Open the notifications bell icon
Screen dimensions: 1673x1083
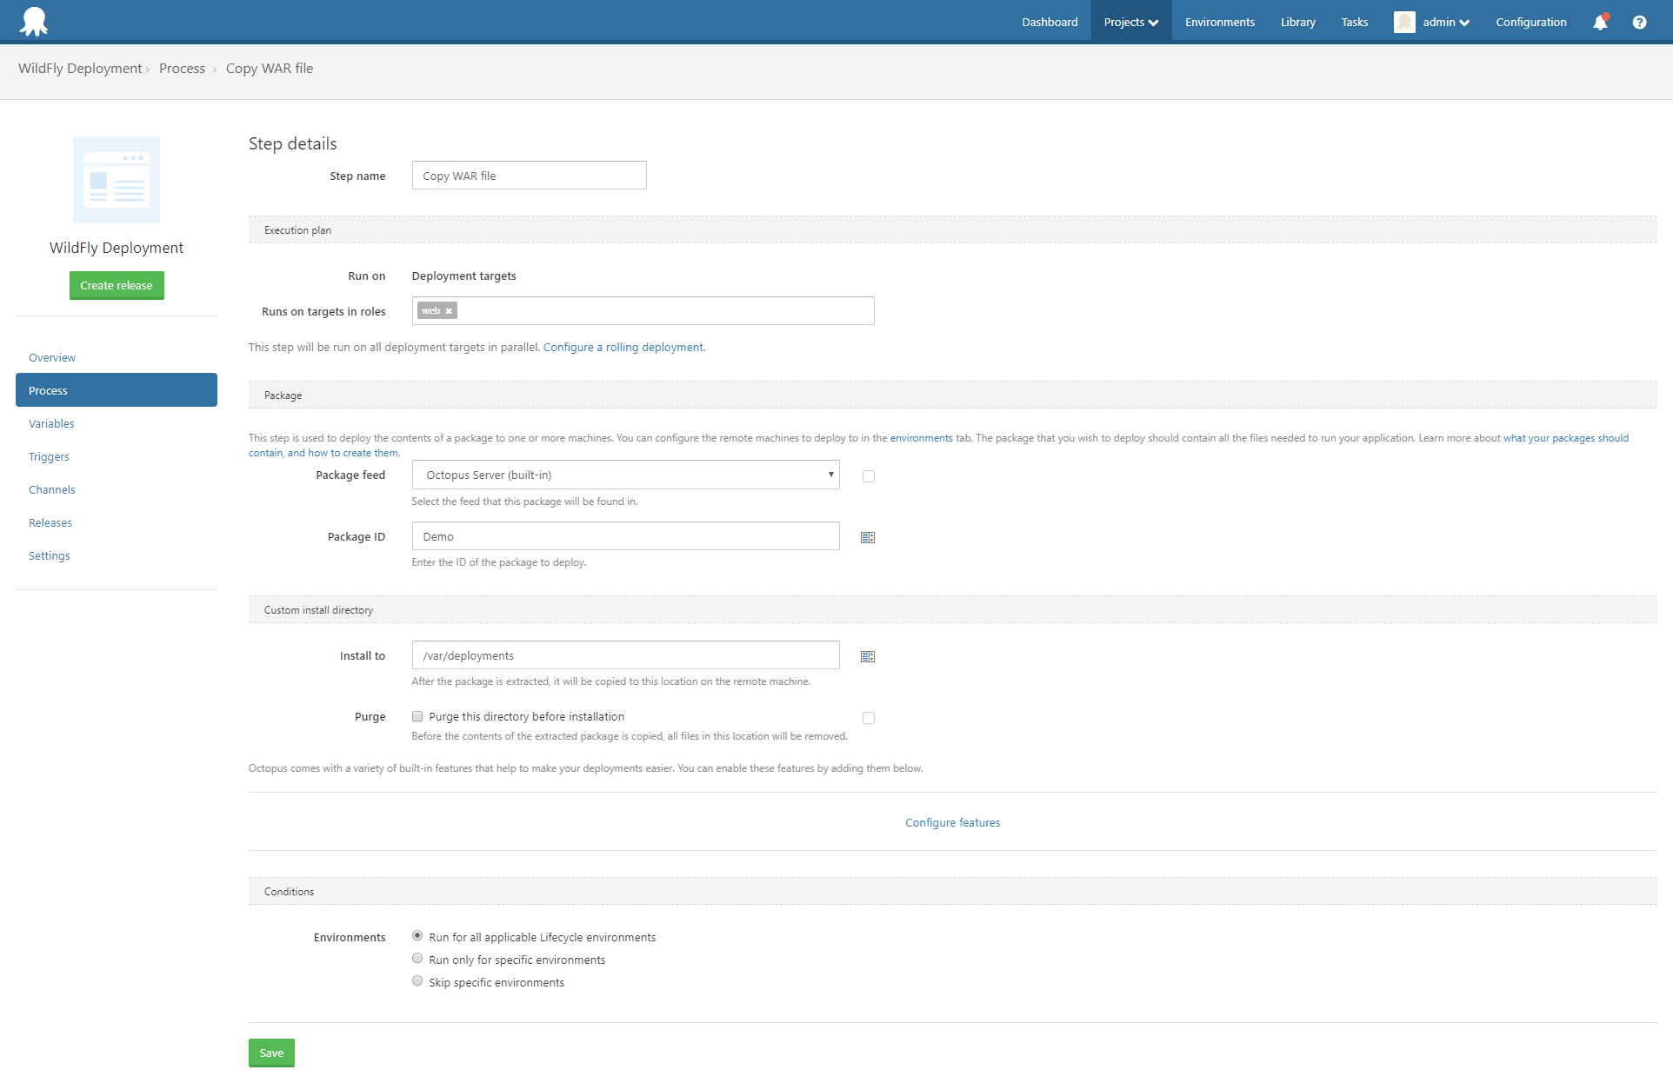click(1600, 23)
